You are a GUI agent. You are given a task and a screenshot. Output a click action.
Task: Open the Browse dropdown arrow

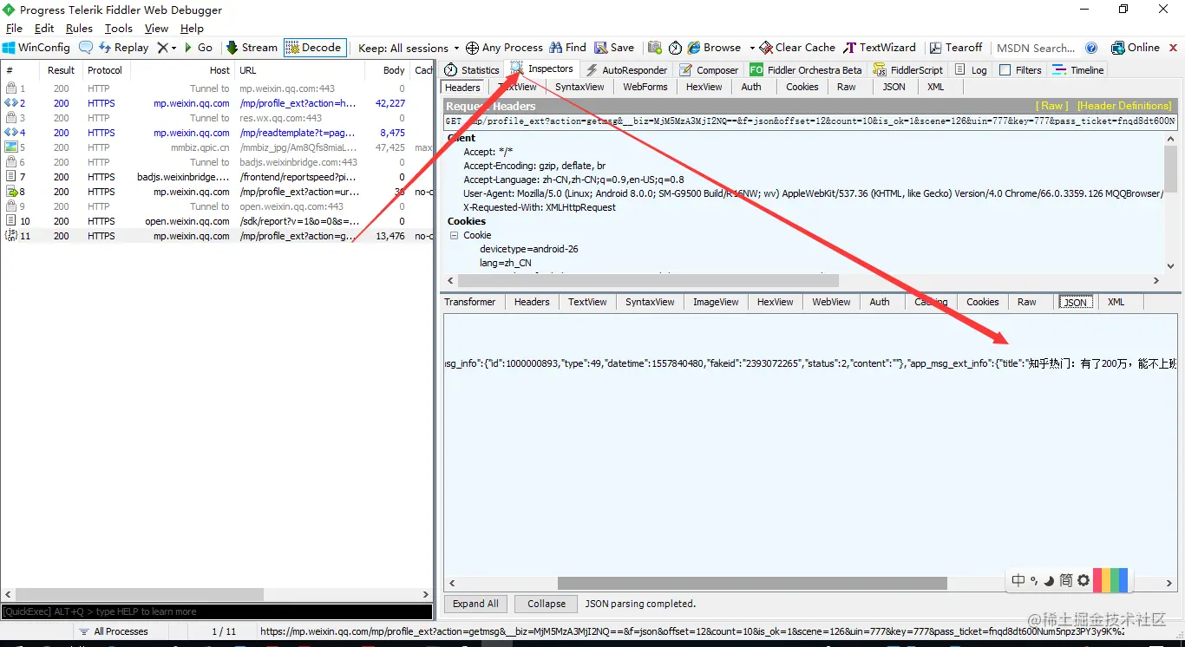click(x=752, y=48)
